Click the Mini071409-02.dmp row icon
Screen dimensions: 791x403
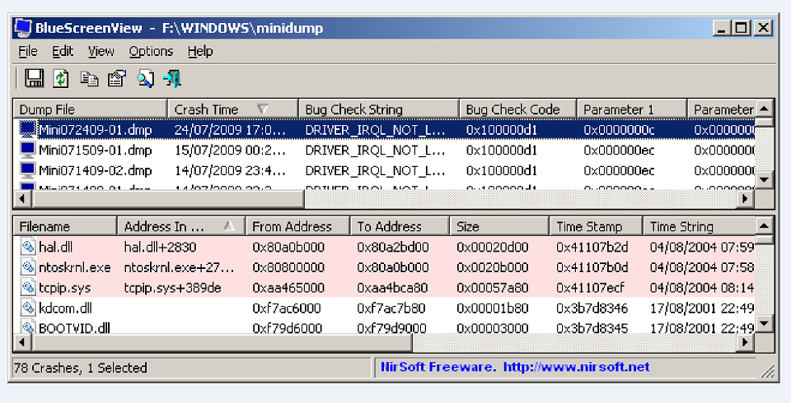28,170
